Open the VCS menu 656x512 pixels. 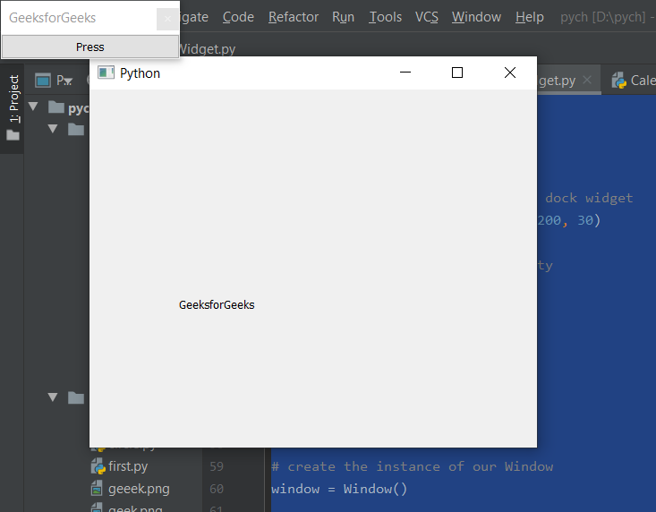[x=427, y=17]
